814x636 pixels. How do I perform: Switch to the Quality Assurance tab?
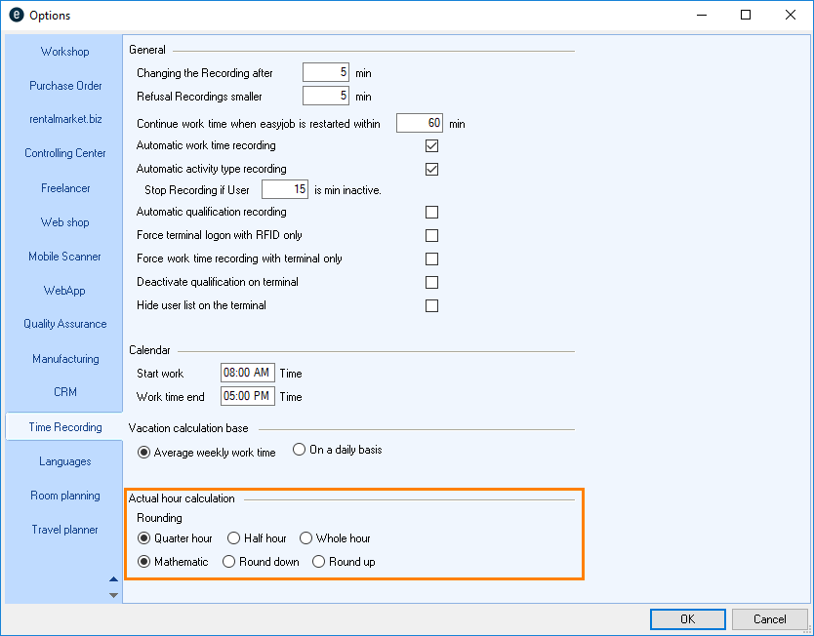point(64,324)
